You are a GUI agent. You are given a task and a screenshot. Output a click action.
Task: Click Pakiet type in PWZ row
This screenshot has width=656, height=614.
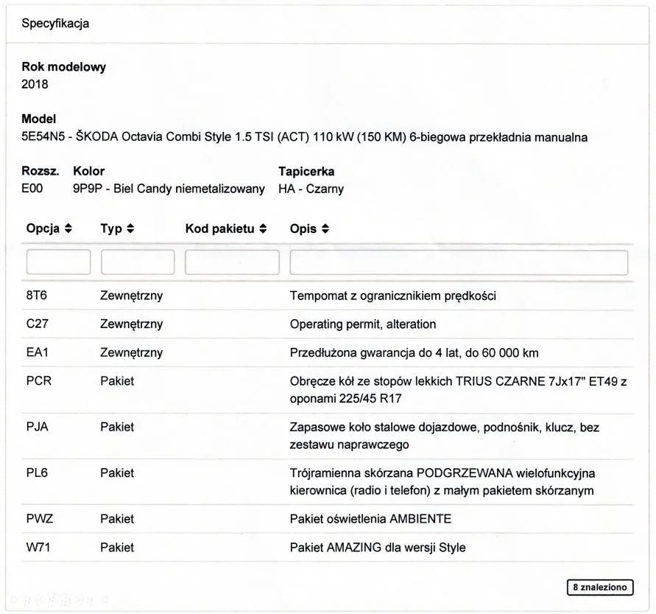(117, 519)
